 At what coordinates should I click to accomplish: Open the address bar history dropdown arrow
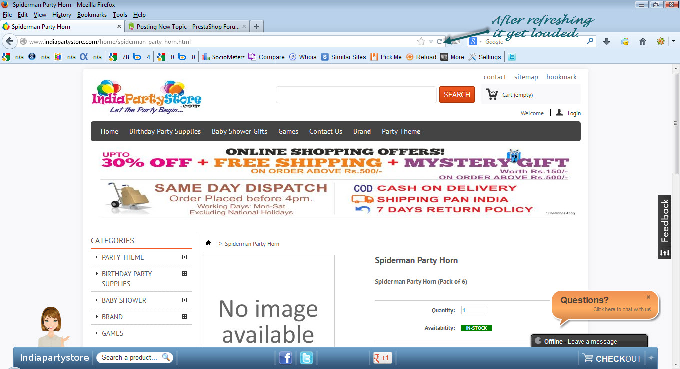coord(431,42)
